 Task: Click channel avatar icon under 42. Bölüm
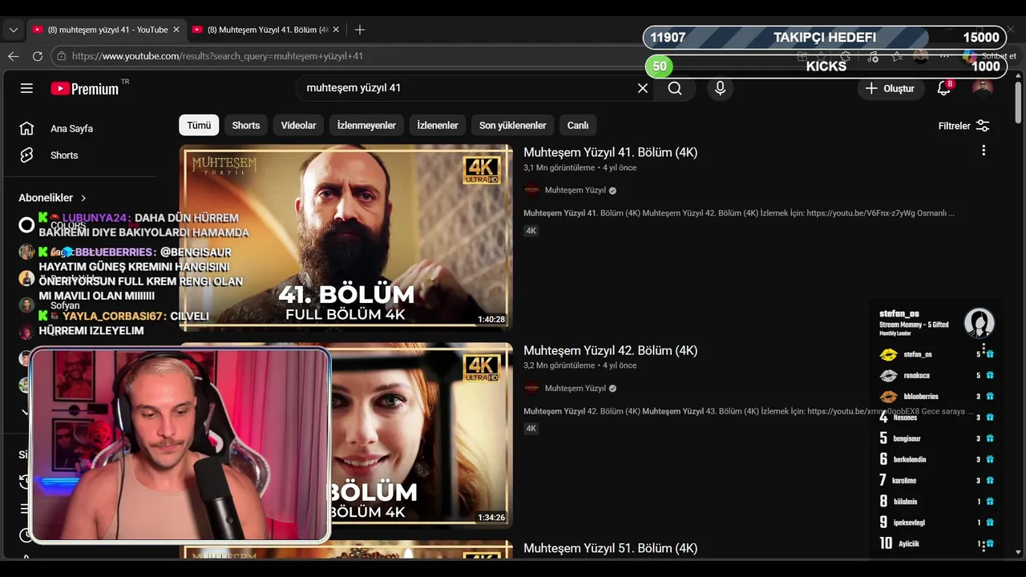click(531, 389)
